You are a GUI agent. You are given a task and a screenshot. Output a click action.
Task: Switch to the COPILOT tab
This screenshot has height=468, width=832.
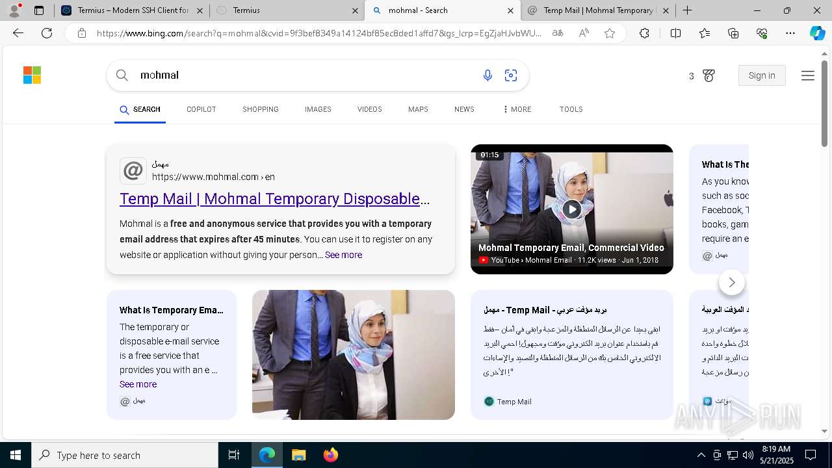(x=201, y=109)
